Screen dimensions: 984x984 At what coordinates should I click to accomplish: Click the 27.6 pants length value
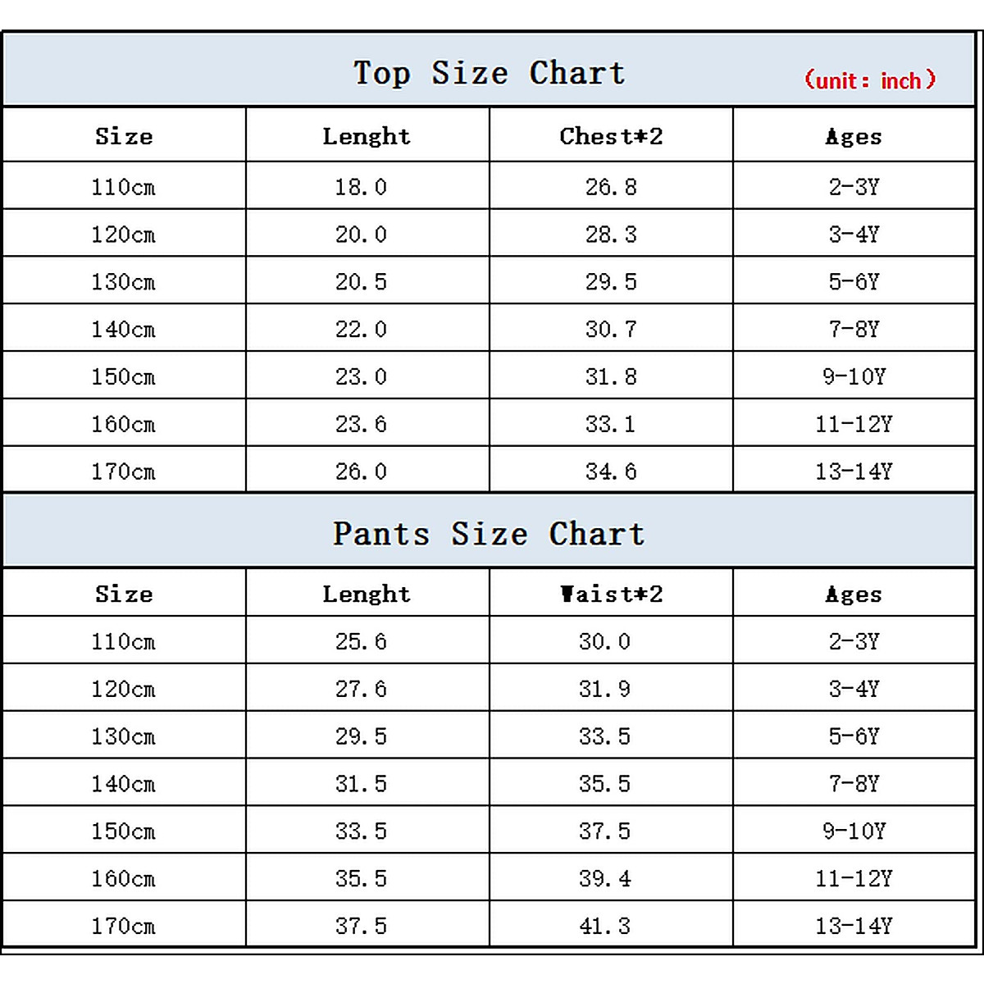[361, 689]
